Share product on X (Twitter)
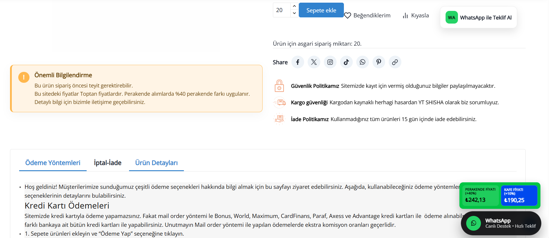The height and width of the screenshot is (238, 549). tap(314, 62)
